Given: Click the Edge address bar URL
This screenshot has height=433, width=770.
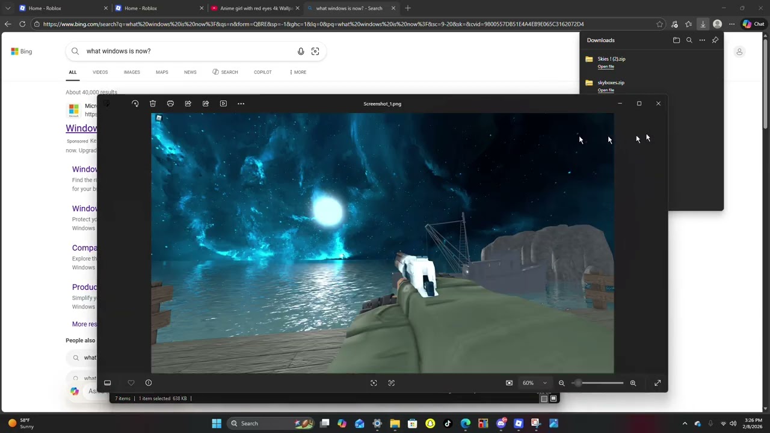Looking at the screenshot, I should click(313, 24).
